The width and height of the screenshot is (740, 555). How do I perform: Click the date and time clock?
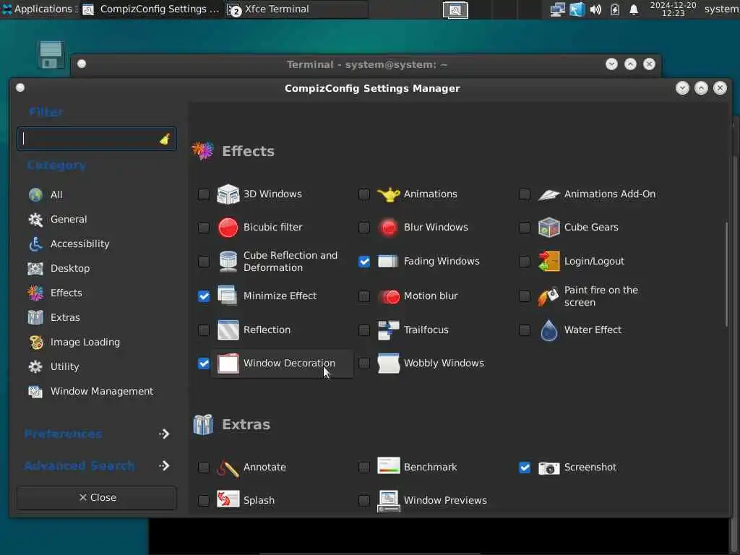coord(673,9)
